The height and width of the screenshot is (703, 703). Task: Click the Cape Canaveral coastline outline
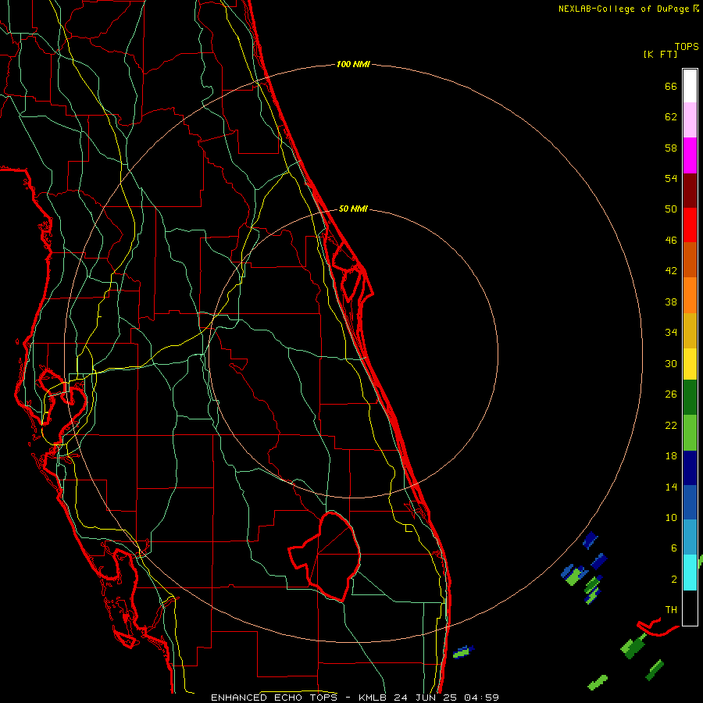coord(352,273)
